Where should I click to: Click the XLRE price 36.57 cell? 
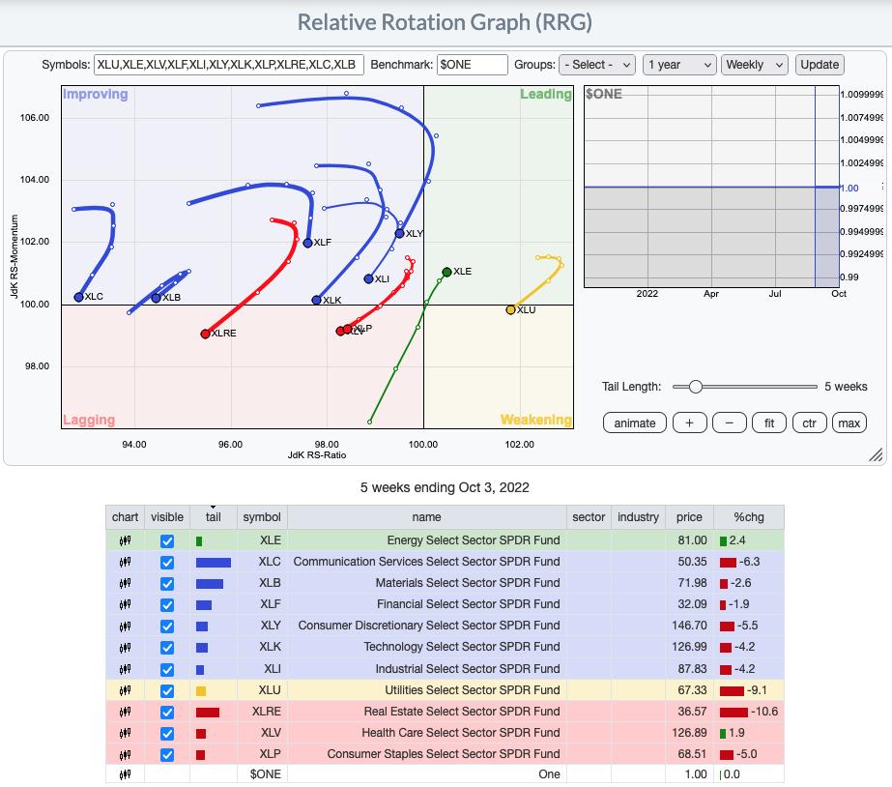[689, 712]
